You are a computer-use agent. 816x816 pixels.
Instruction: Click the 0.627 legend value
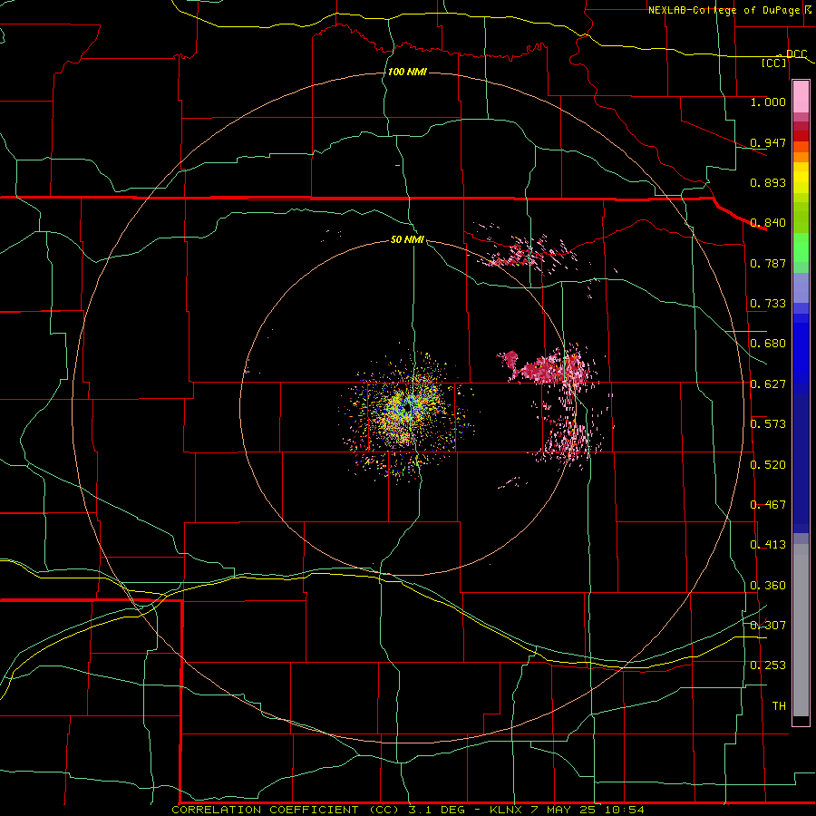click(x=768, y=384)
